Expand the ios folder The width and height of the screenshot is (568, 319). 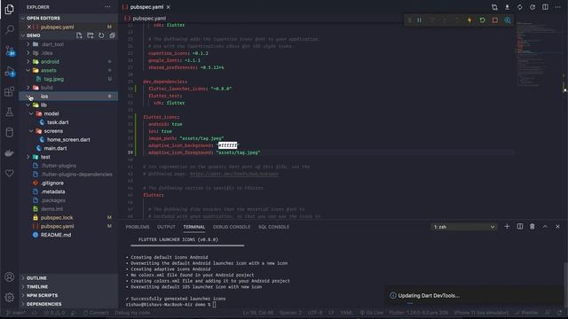click(69, 97)
